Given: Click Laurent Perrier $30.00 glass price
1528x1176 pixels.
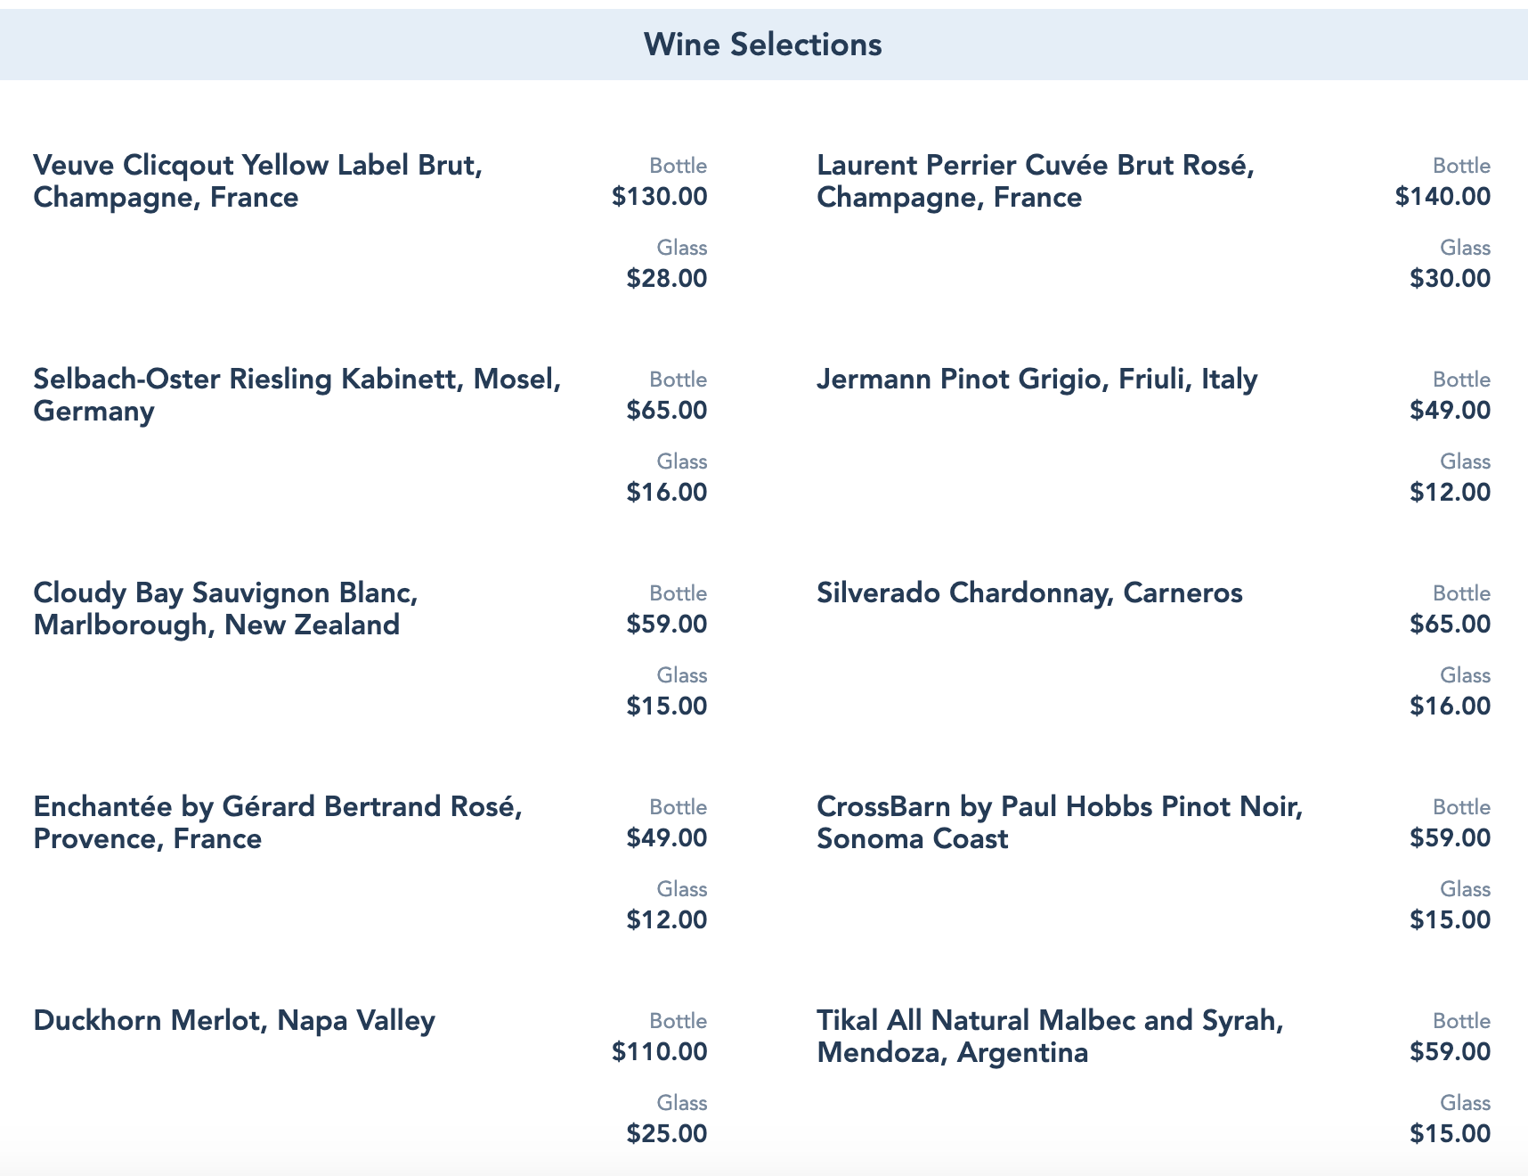Looking at the screenshot, I should (1450, 279).
